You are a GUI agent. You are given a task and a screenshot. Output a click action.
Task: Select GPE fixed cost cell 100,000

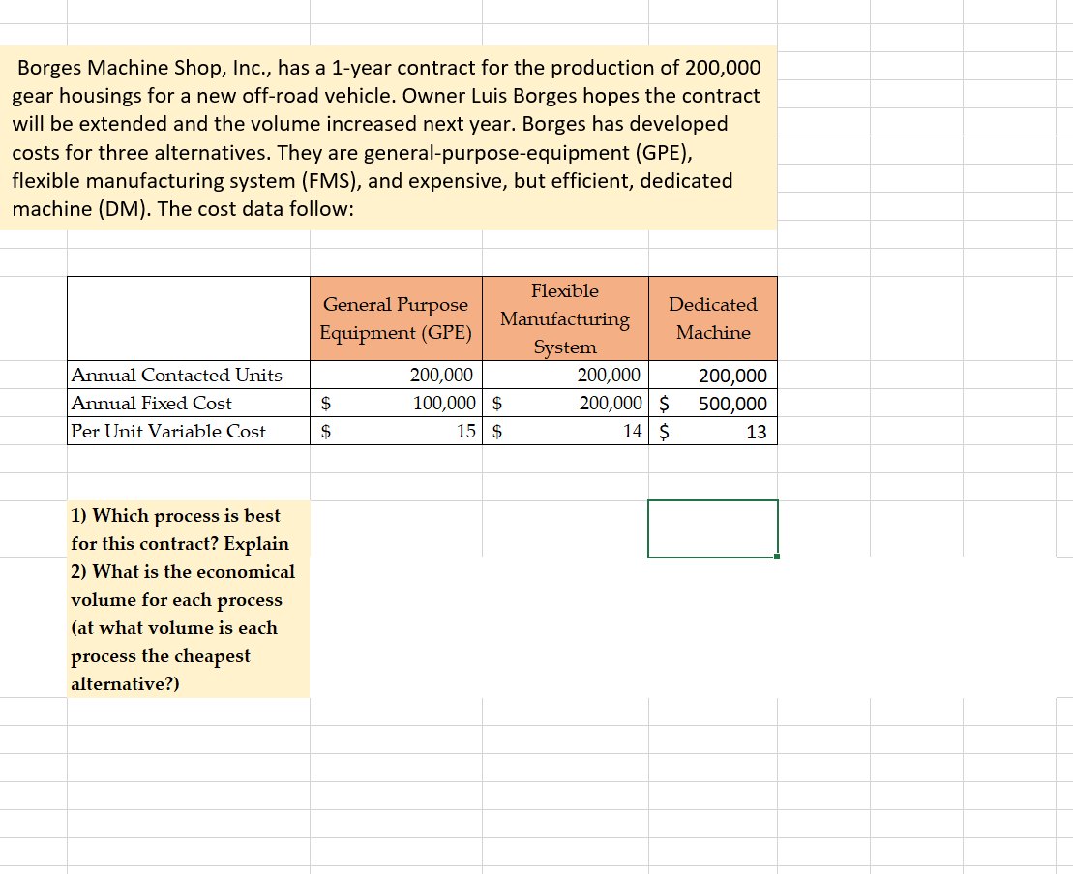[x=397, y=403]
